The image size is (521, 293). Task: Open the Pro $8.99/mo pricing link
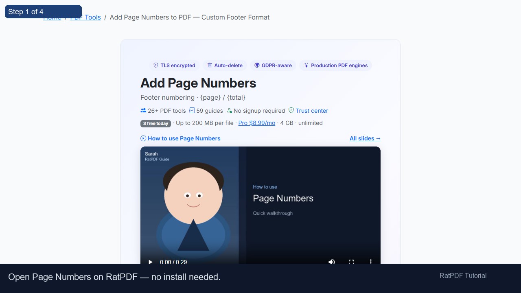coord(257,123)
